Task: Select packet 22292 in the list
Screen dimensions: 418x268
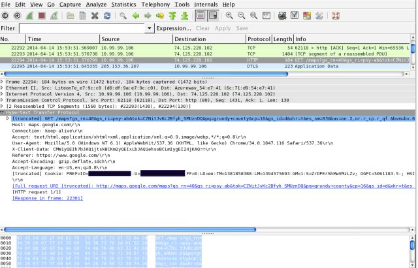Action: click(x=204, y=48)
